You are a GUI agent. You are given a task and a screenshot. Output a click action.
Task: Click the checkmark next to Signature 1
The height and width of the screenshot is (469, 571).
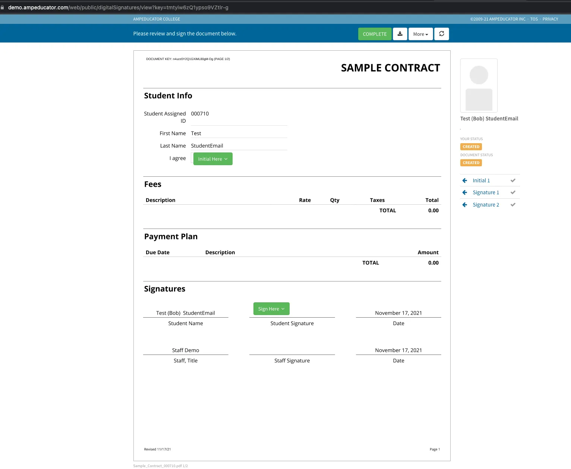tap(513, 192)
